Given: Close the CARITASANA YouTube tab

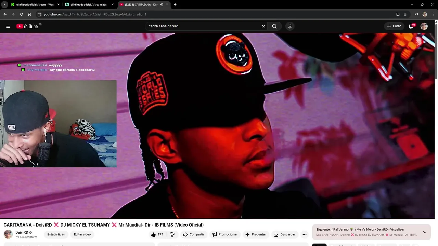Looking at the screenshot, I should [167, 5].
